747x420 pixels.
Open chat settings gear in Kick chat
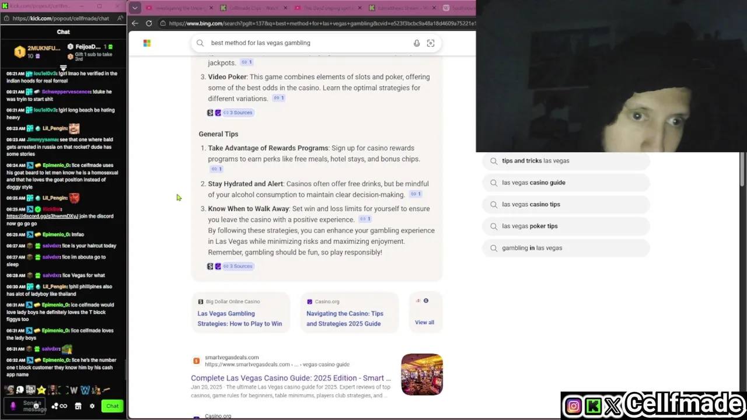pyautogui.click(x=92, y=406)
